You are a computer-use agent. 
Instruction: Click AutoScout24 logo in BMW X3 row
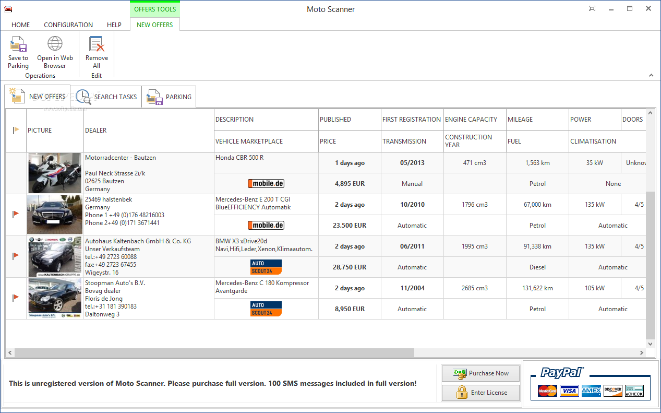[x=266, y=267]
